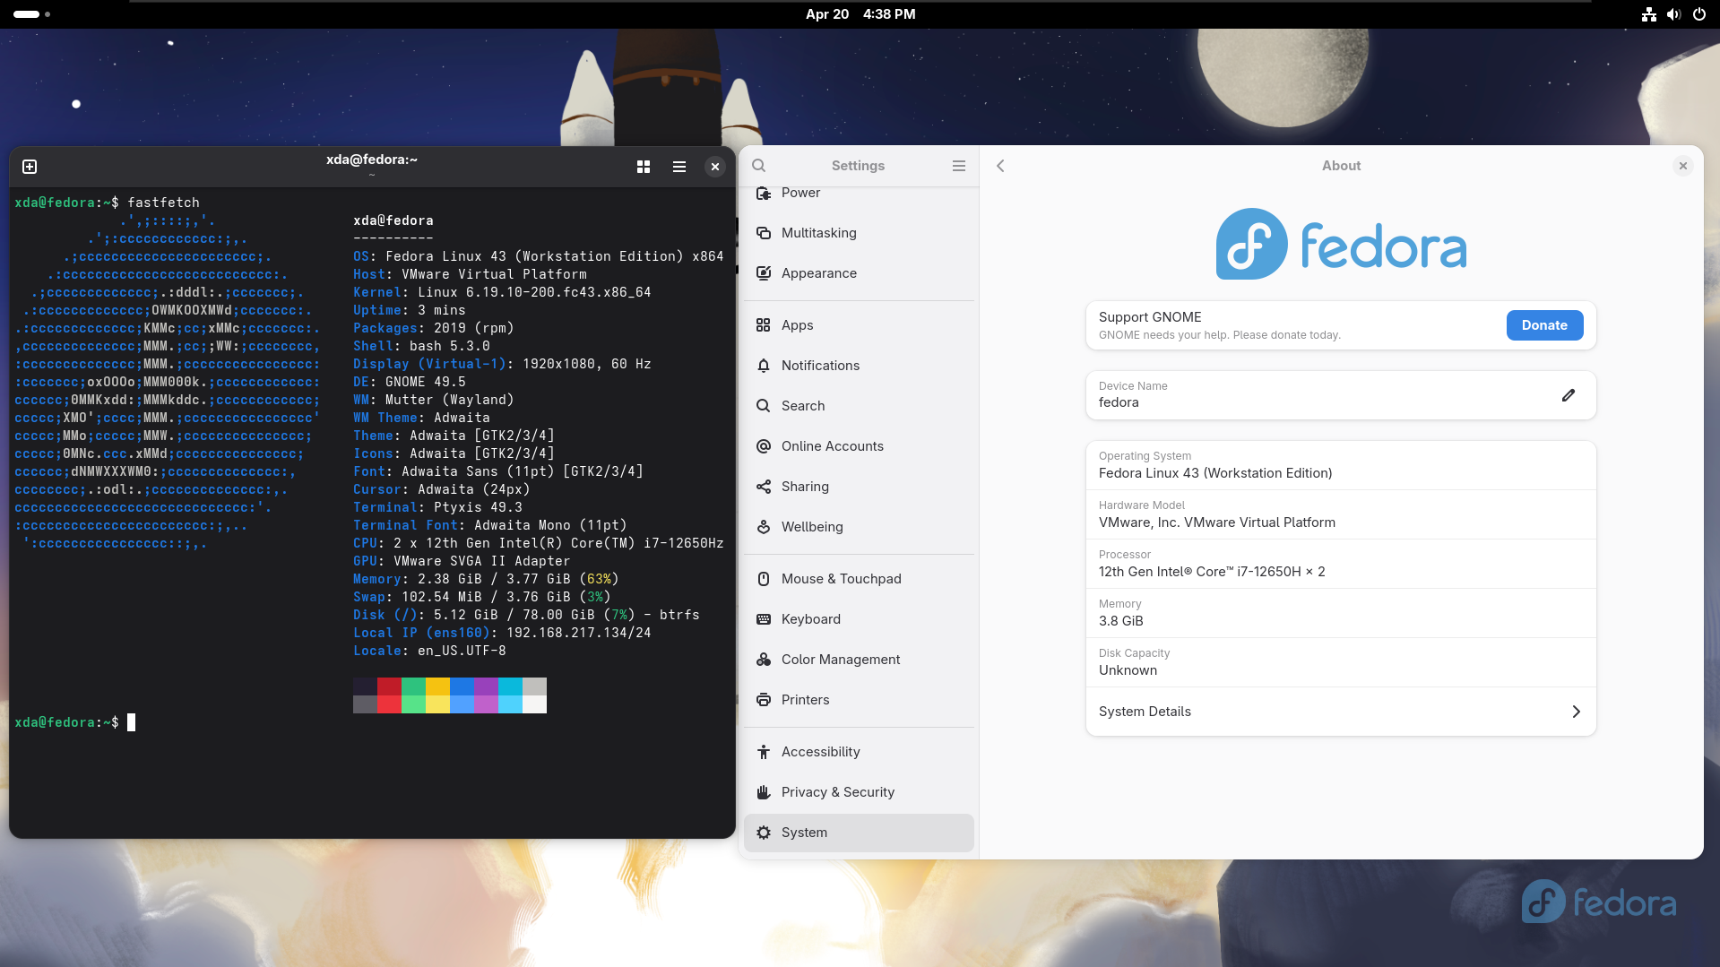Donate to GNOME button
Image resolution: width=1720 pixels, height=967 pixels.
point(1544,325)
